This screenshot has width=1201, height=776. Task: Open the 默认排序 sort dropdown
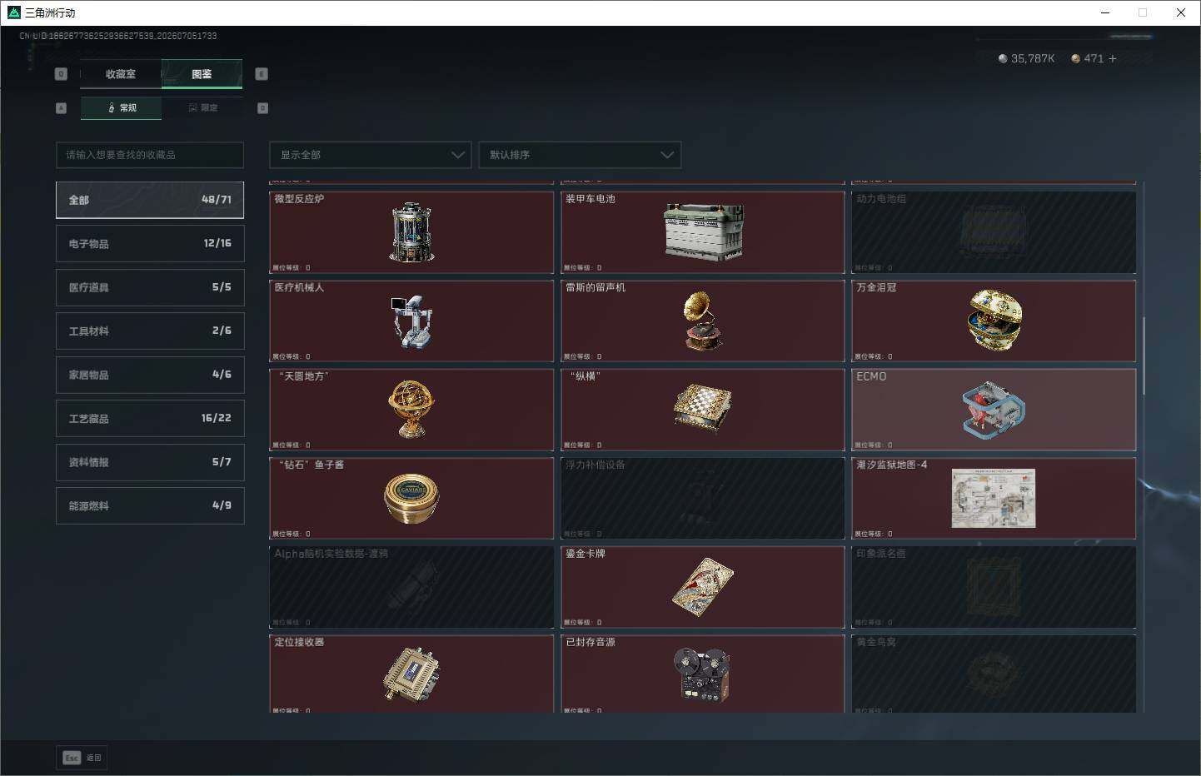tap(580, 155)
